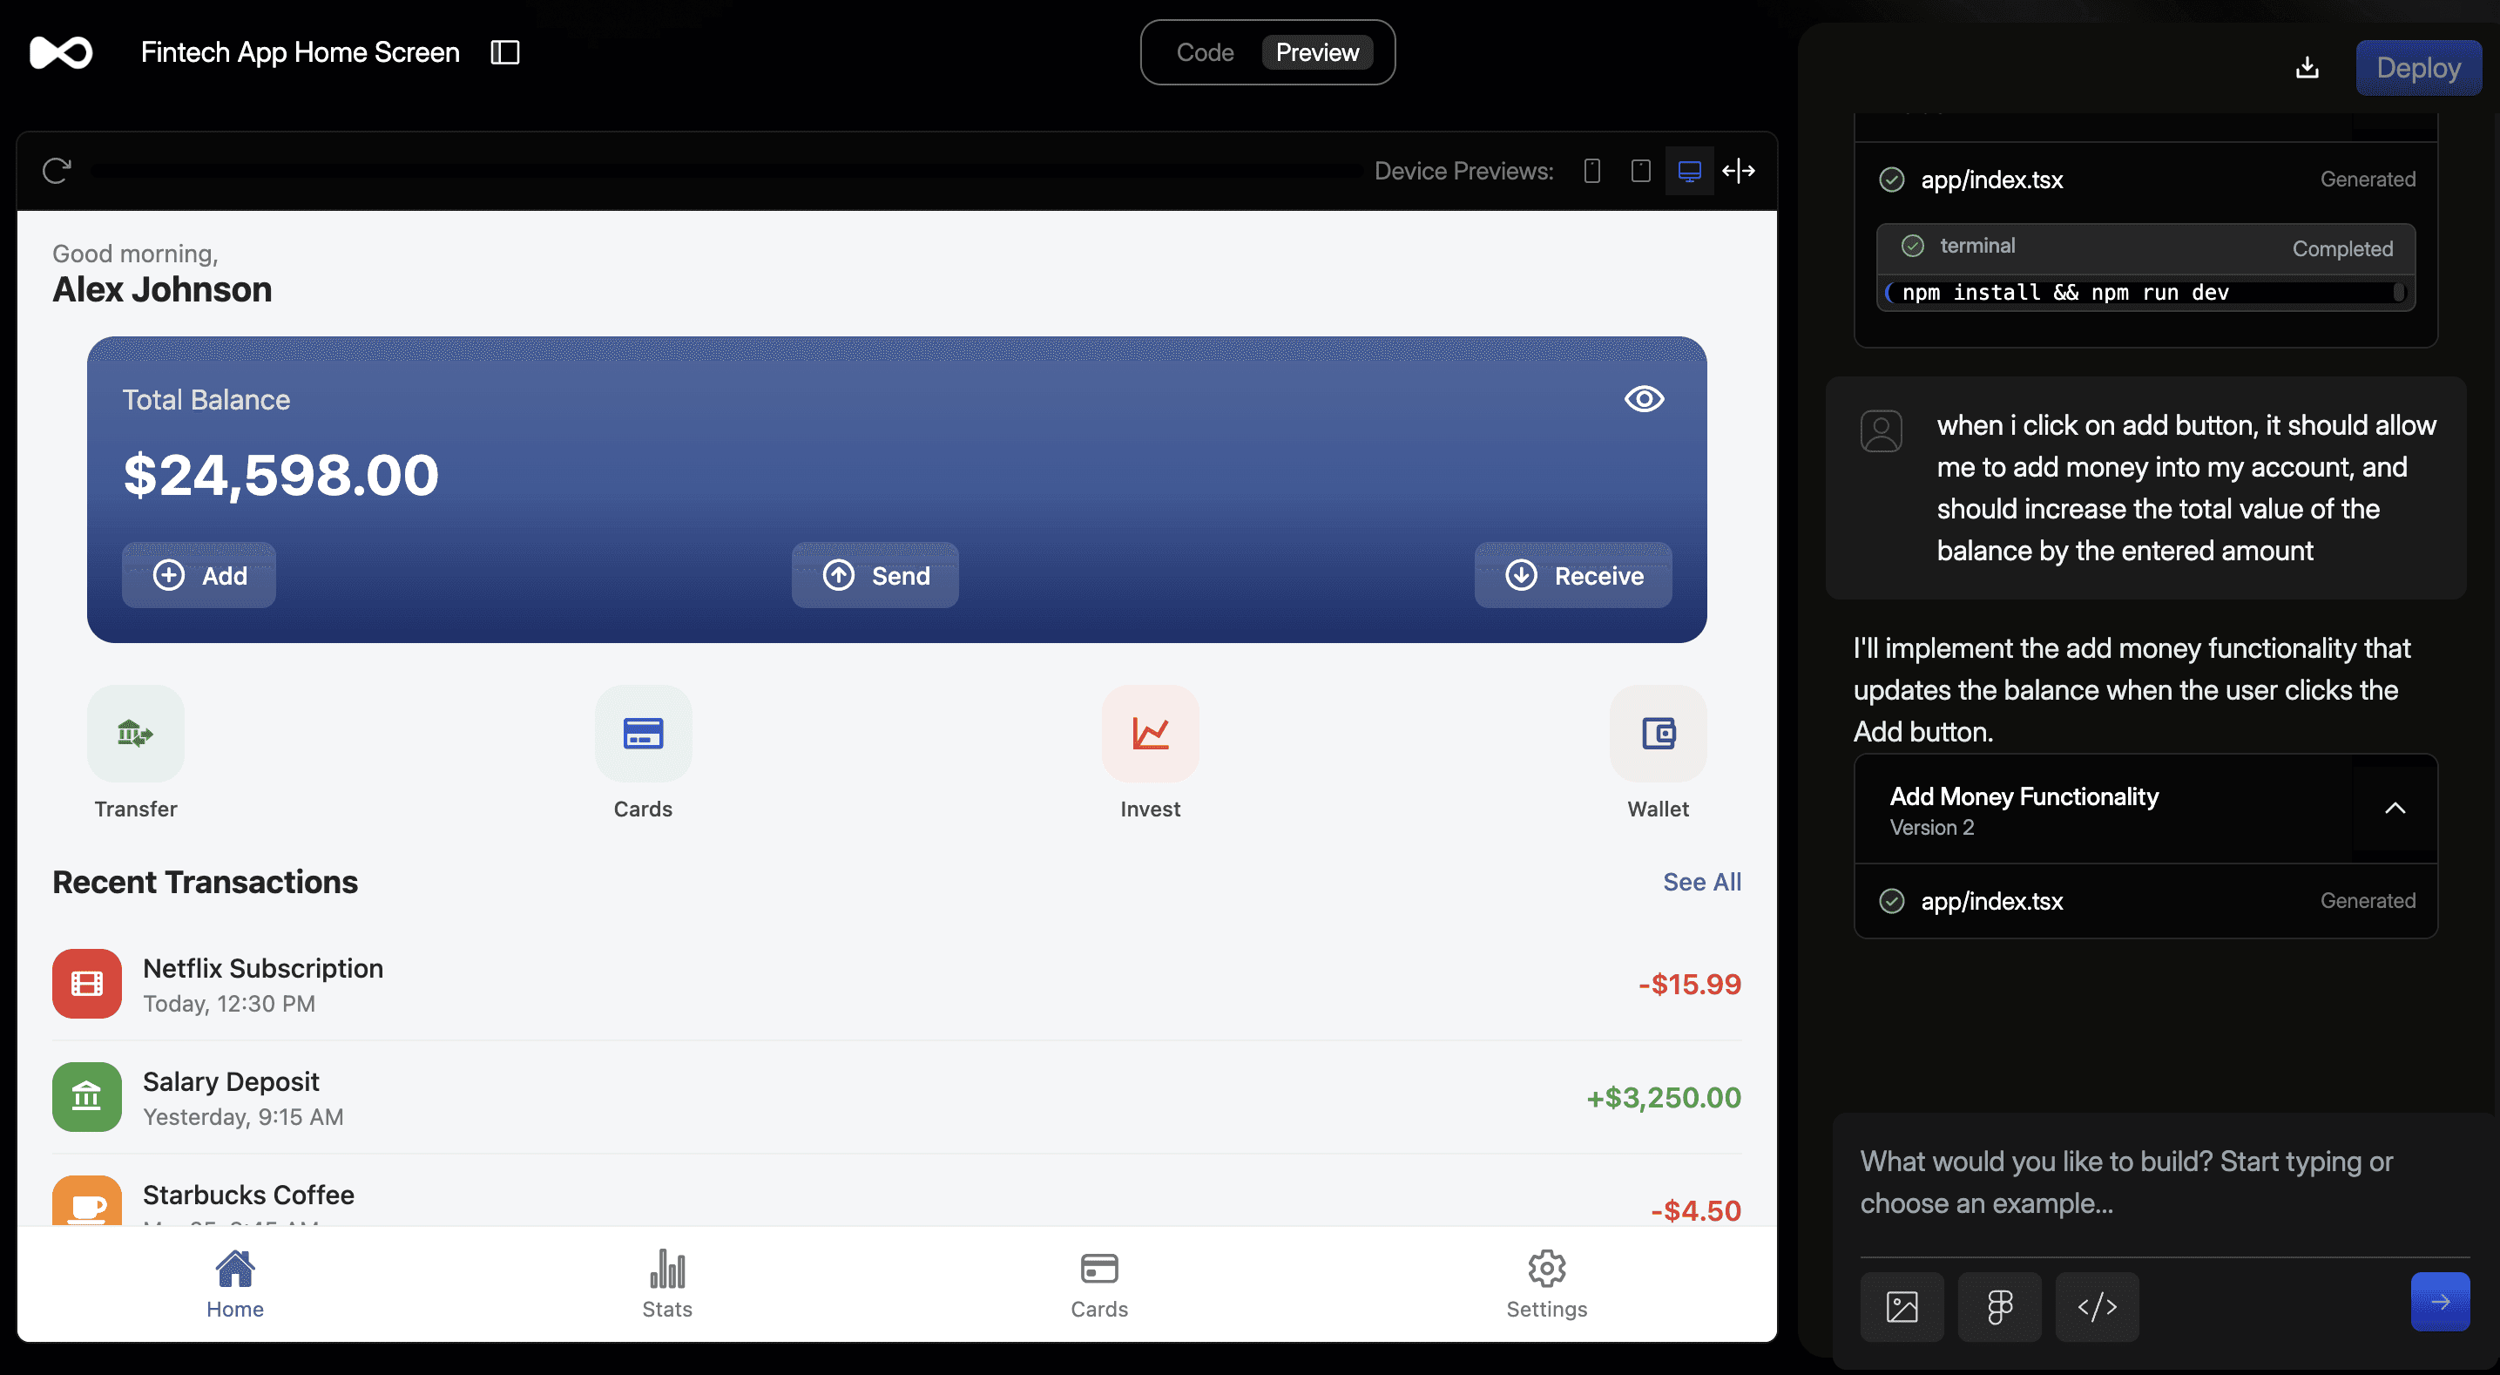2500x1375 pixels.
Task: Open the Invest quick action icon
Action: 1150,734
